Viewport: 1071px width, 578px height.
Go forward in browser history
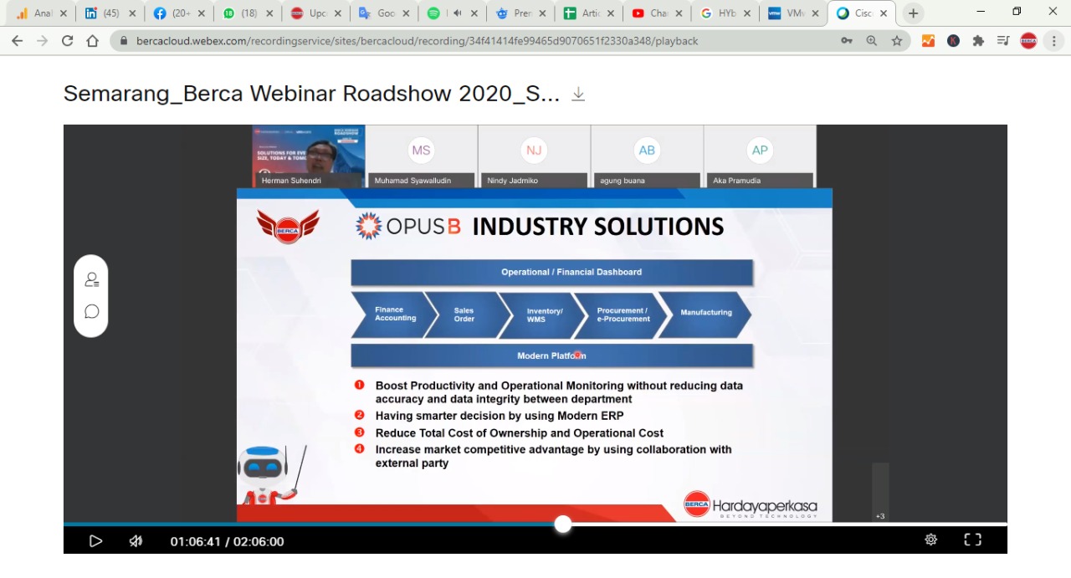point(42,40)
